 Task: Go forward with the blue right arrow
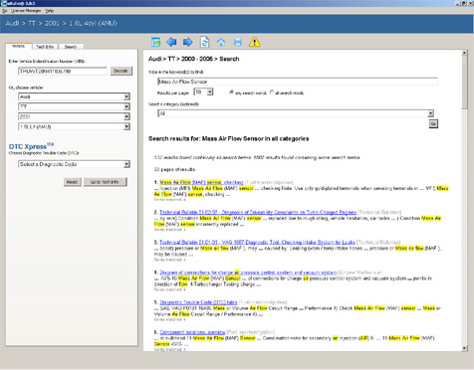pos(188,42)
